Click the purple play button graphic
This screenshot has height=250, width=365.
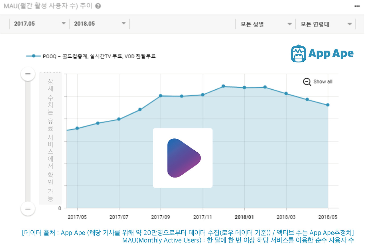183,158
